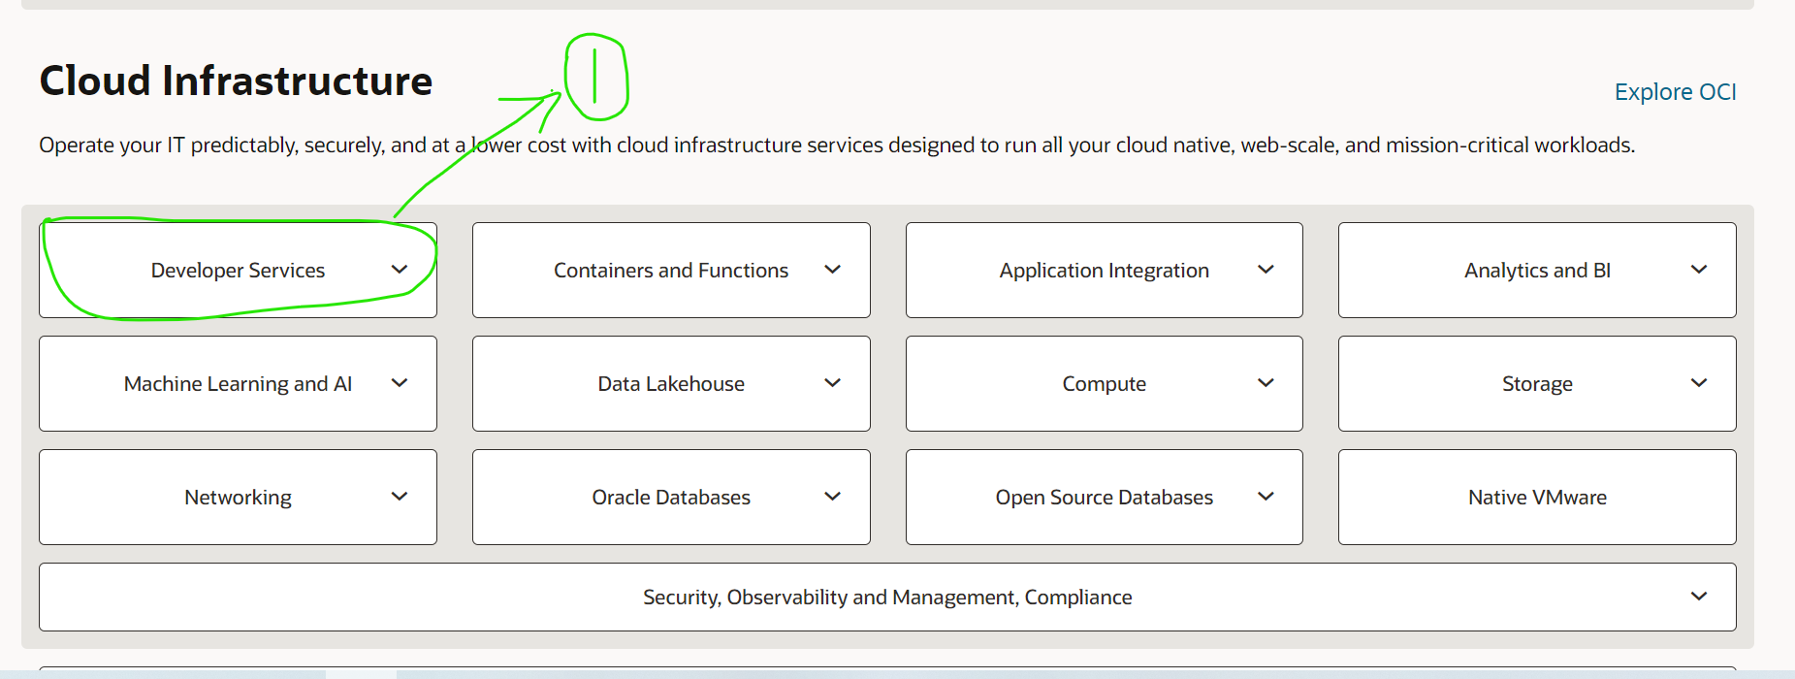
Task: Expand Machine Learning and AI card
Action: (x=238, y=384)
